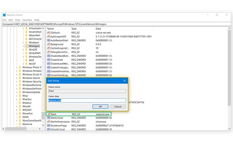Click the WindowsUpdate folder icon
Viewport: 233px width, 143px height.
tap(20, 92)
